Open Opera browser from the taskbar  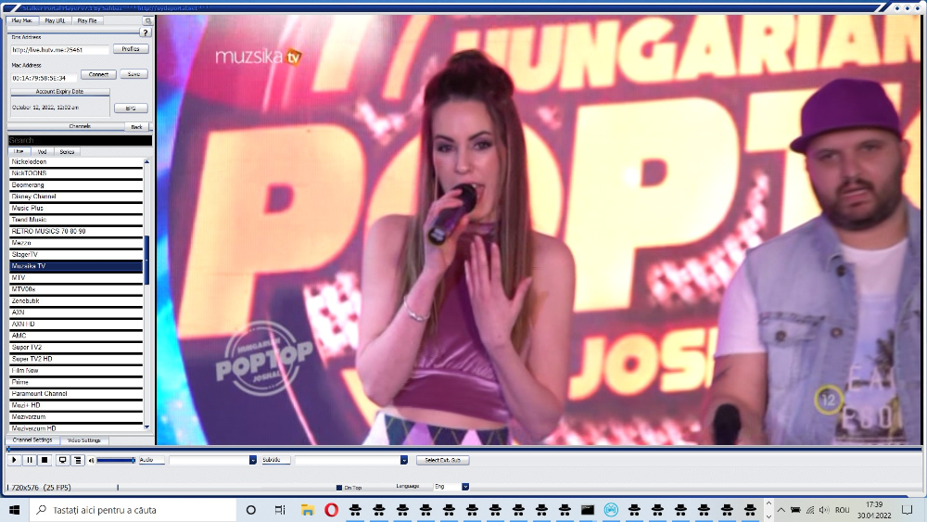[332, 510]
